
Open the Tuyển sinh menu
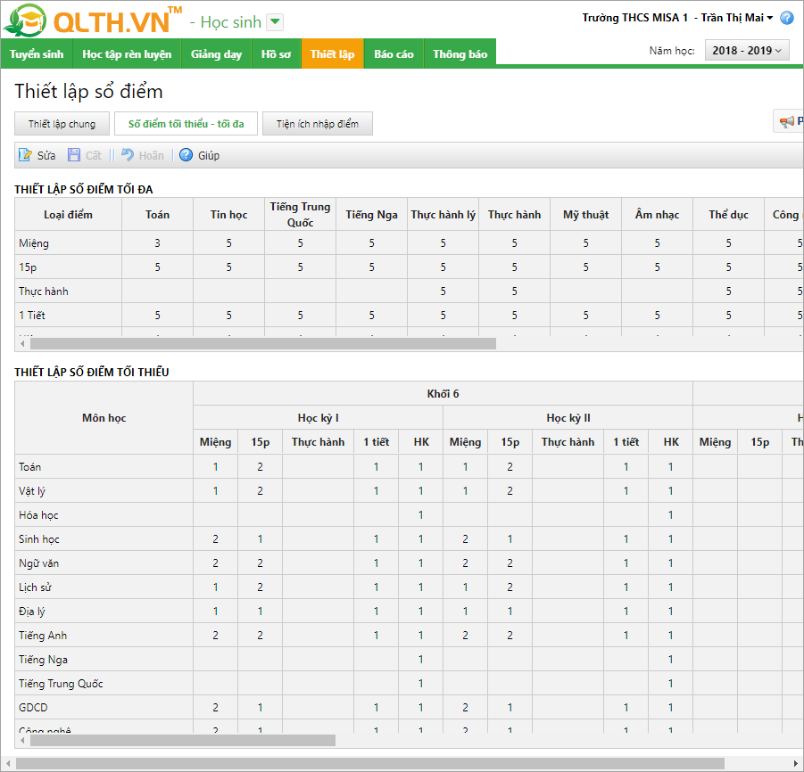37,53
